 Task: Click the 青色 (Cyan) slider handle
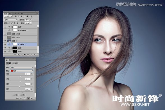pos(21,77)
